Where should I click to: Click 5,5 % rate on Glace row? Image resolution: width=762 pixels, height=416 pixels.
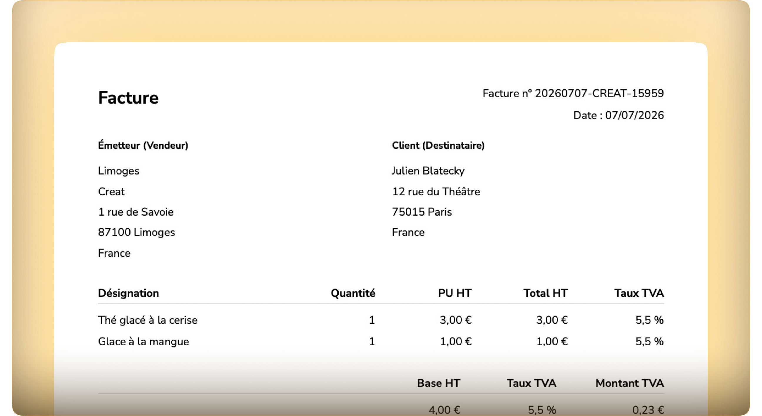tap(650, 342)
